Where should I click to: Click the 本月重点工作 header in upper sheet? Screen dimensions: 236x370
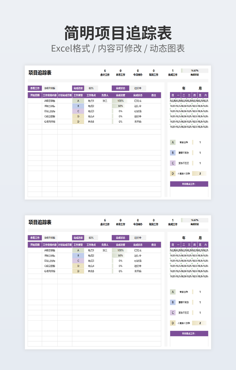point(189,184)
